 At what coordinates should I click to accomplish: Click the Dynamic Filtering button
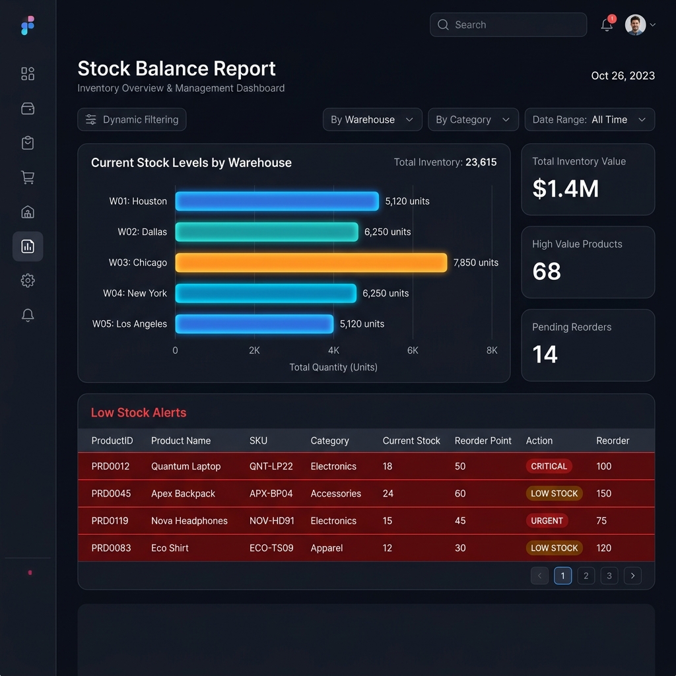(x=132, y=119)
